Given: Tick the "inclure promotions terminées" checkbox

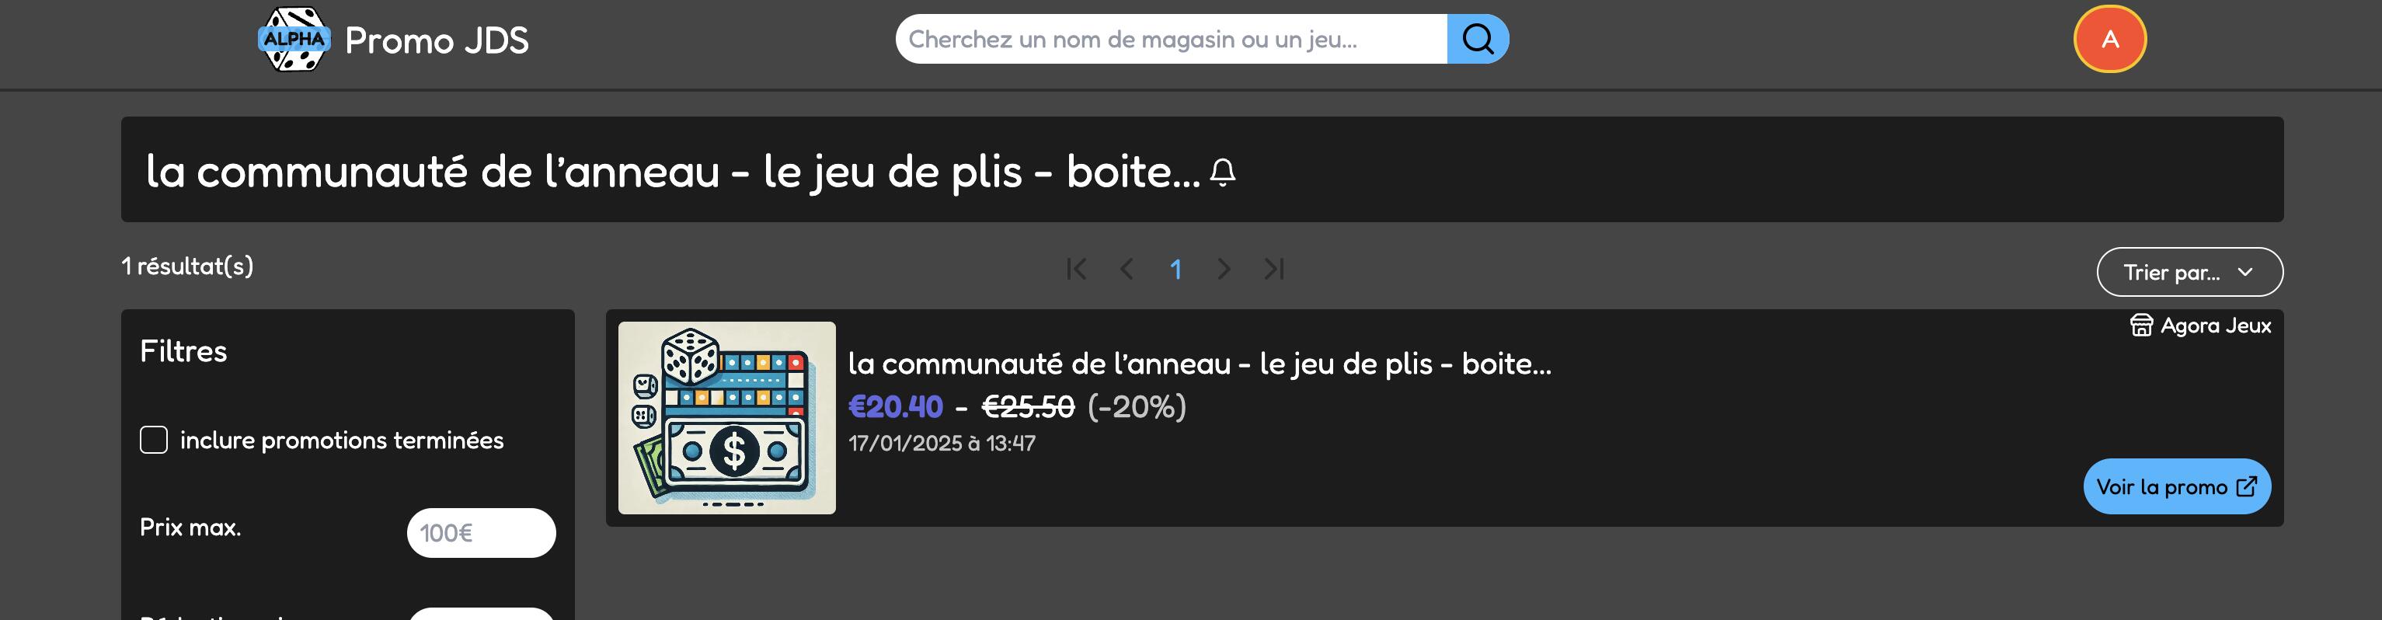Looking at the screenshot, I should [154, 440].
